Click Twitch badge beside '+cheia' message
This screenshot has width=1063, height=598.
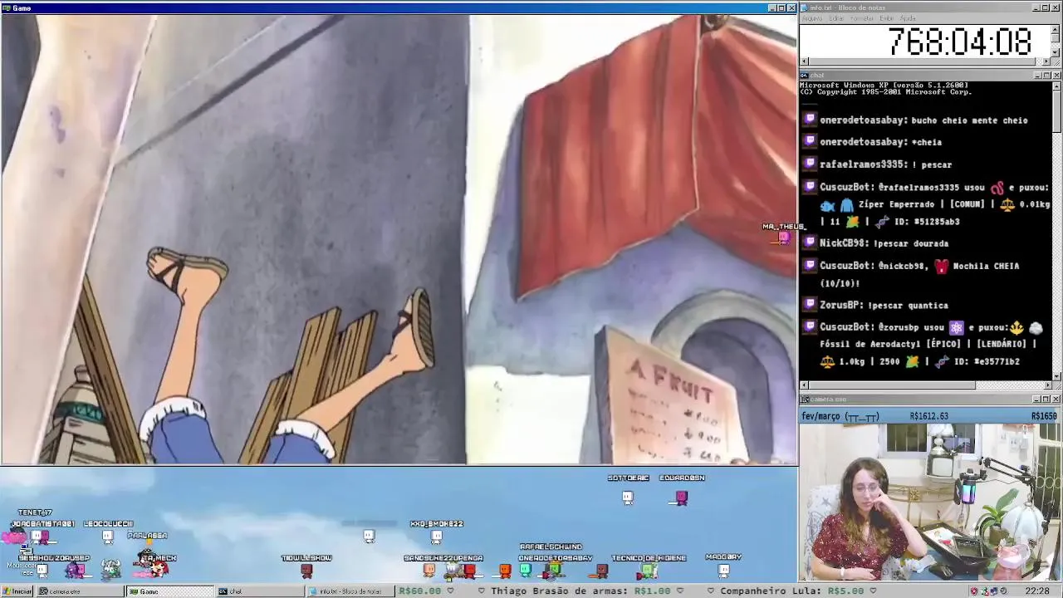pyautogui.click(x=810, y=141)
